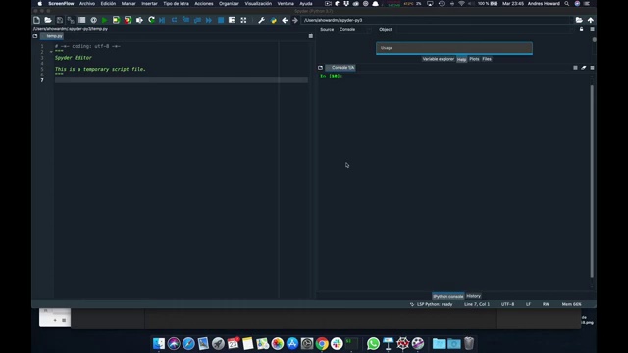Switch to the Files tab
The image size is (628, 353).
pyautogui.click(x=487, y=59)
